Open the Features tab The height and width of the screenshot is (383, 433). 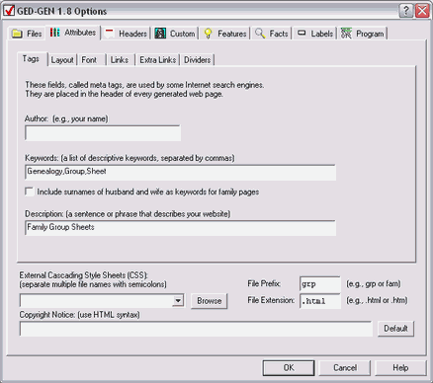click(224, 34)
